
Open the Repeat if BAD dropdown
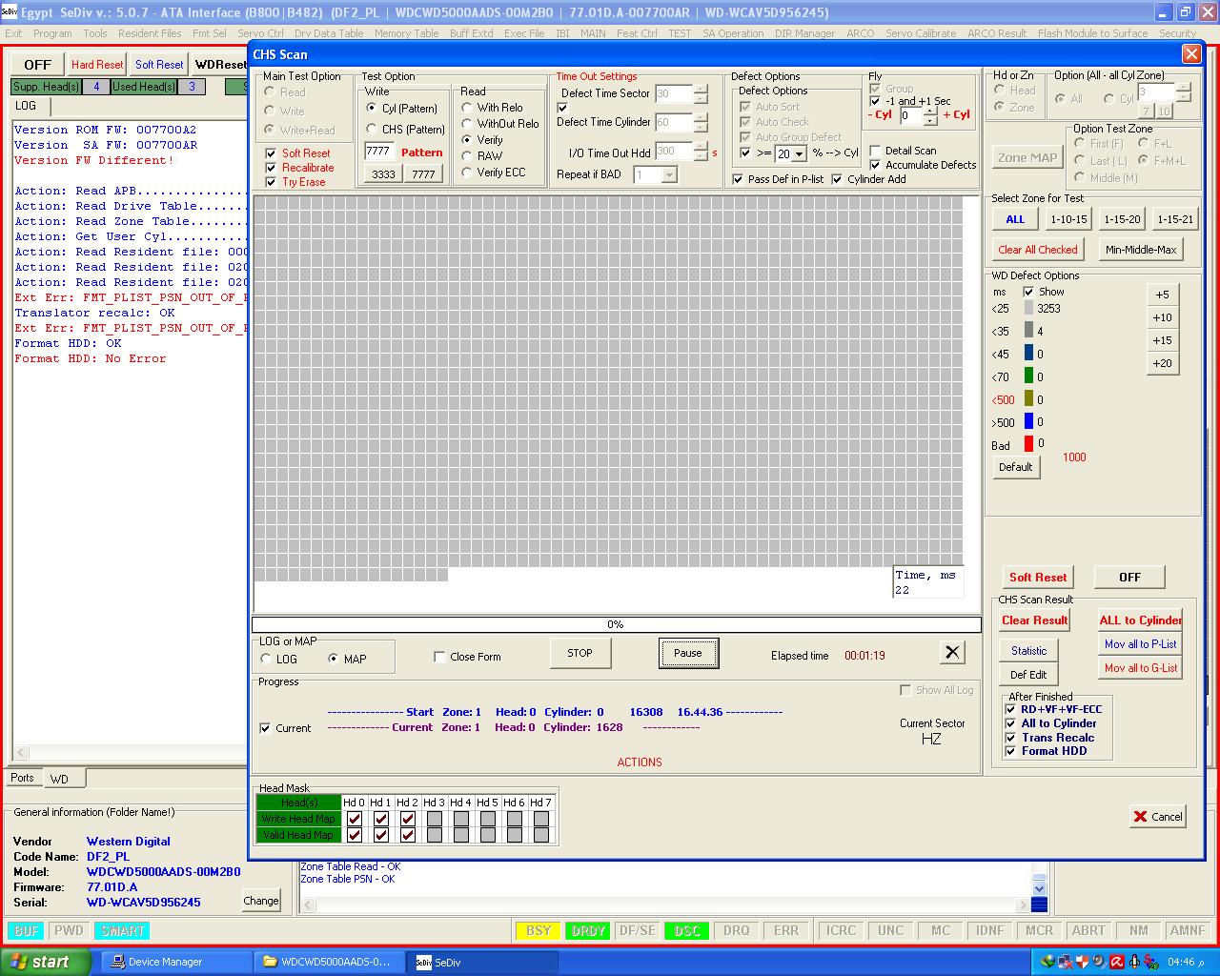point(669,175)
